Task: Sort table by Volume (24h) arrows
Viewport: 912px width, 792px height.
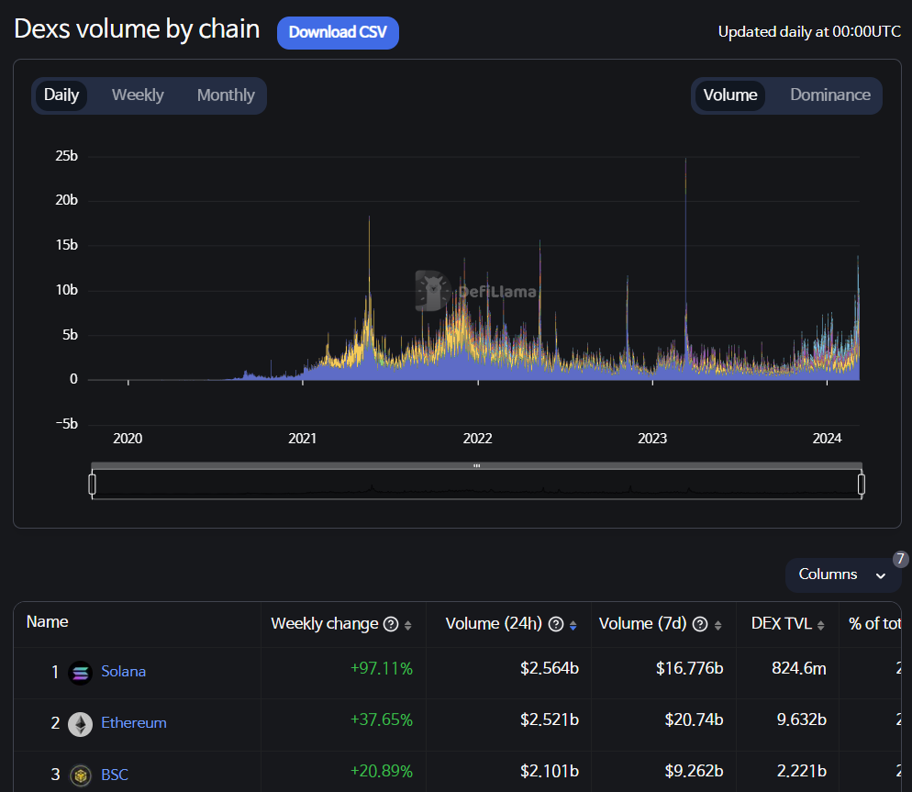Action: click(x=573, y=625)
